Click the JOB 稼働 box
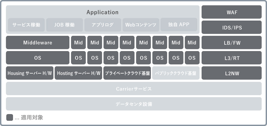 tap(64, 25)
